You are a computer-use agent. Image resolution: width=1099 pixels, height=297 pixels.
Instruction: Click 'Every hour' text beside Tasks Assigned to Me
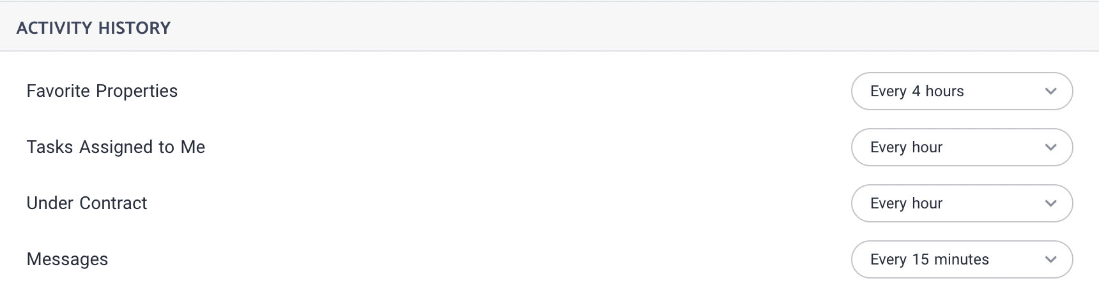[906, 148]
